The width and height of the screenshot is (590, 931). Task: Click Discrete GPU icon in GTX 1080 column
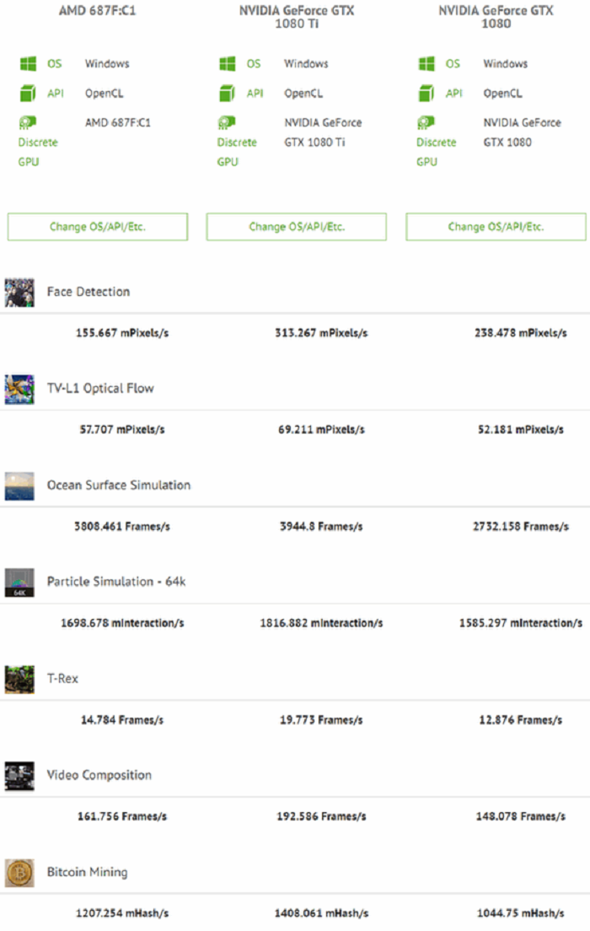pyautogui.click(x=426, y=122)
